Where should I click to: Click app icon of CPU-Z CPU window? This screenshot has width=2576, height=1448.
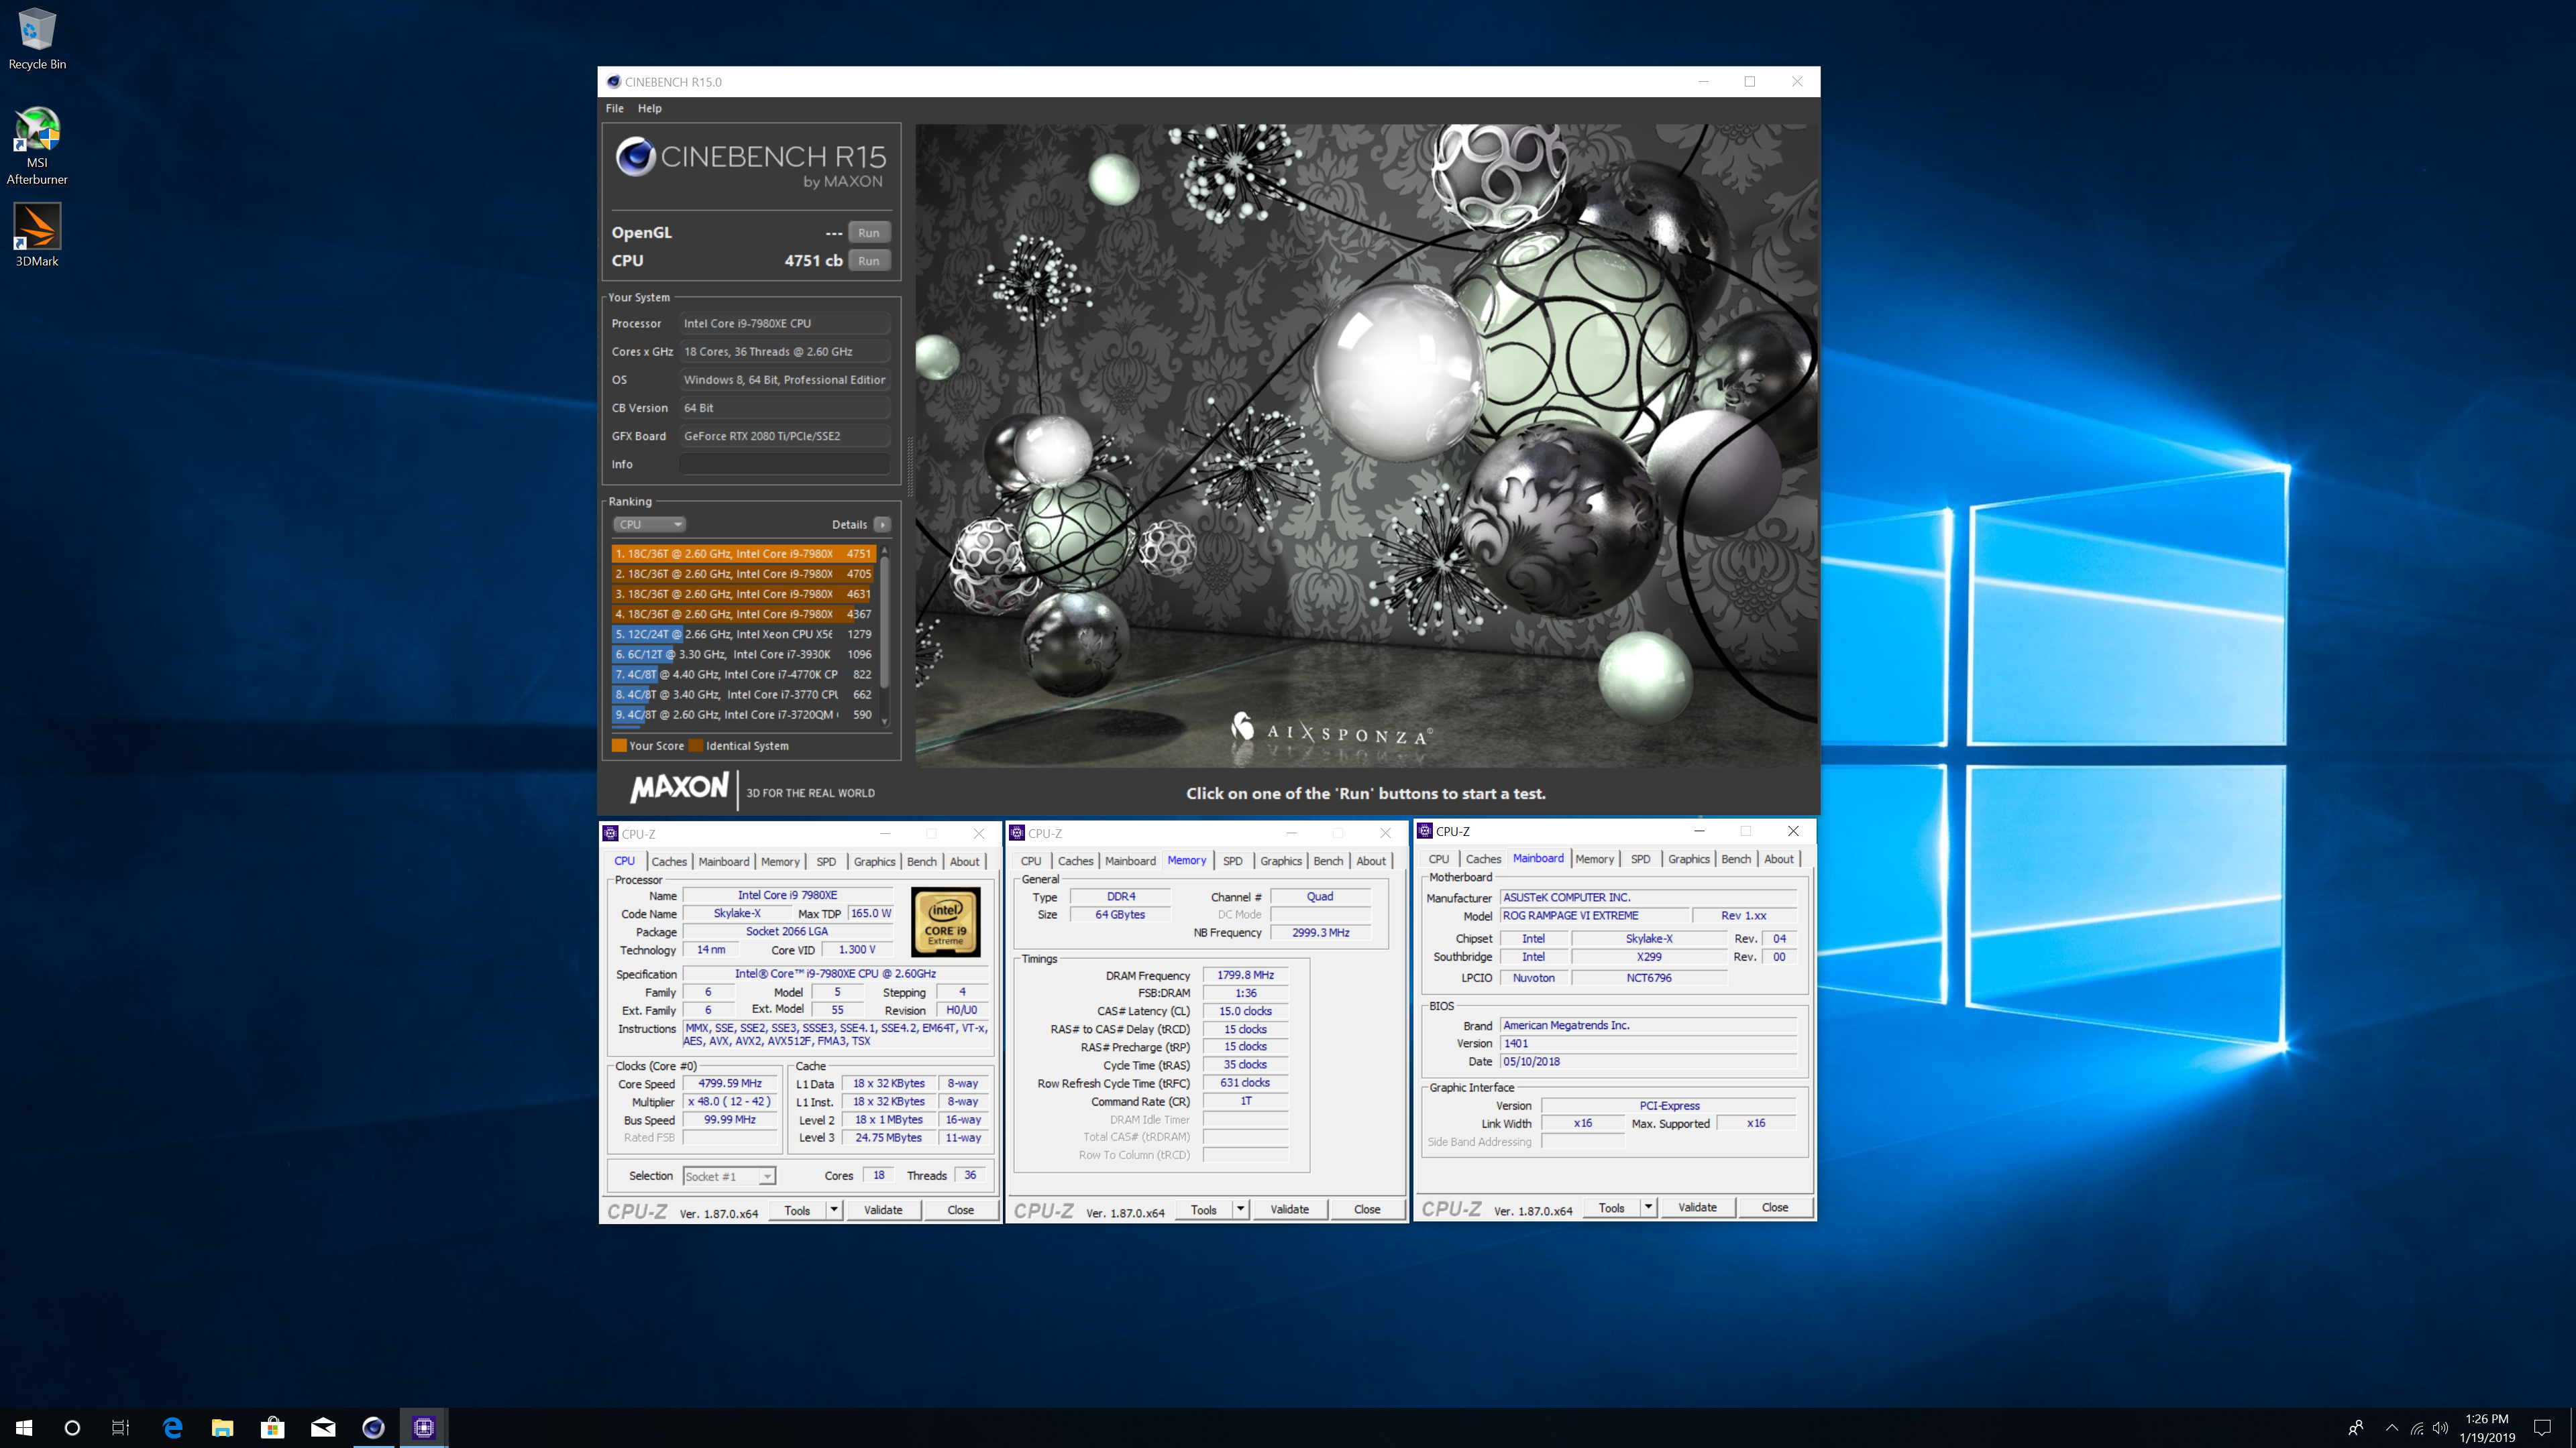click(610, 833)
